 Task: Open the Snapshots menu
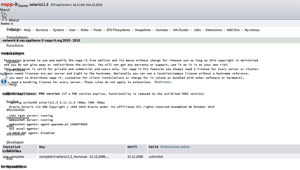point(143,30)
